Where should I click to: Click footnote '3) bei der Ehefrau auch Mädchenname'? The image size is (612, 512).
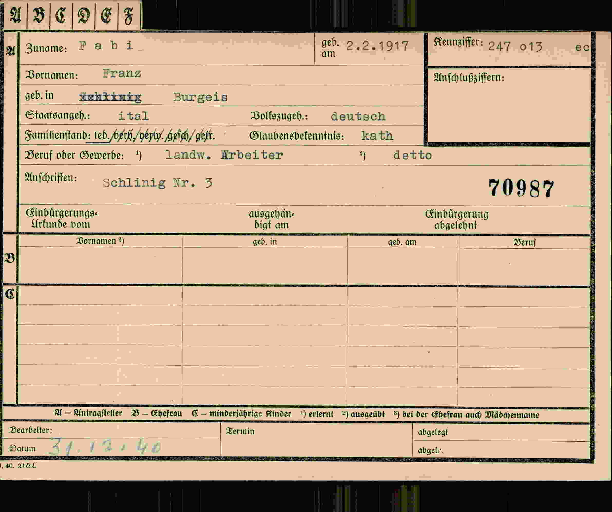point(466,415)
